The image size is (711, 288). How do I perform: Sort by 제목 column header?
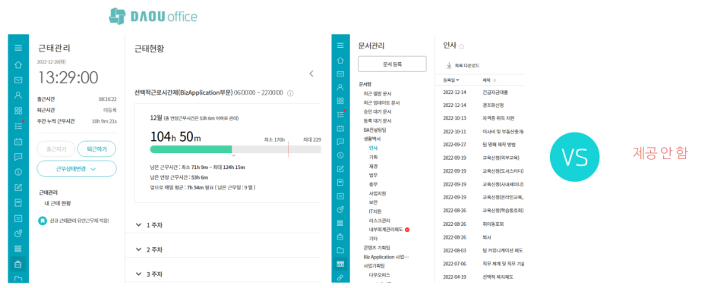(x=489, y=80)
